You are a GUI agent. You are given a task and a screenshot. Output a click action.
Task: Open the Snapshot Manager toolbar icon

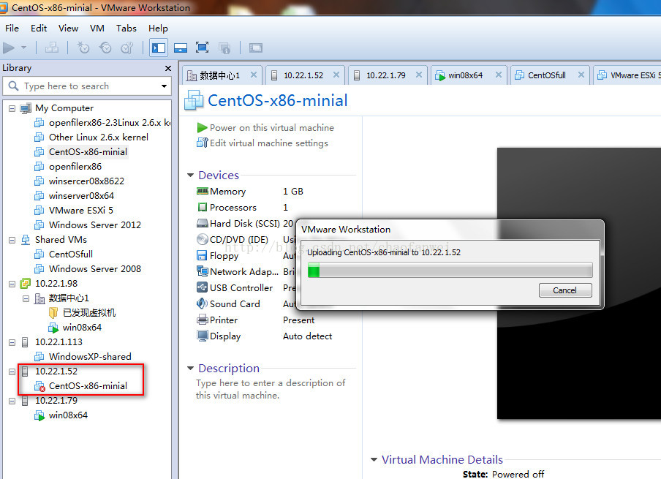click(x=127, y=48)
